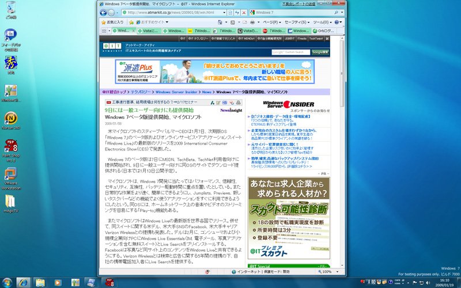Image resolution: width=461 pixels, height=288 pixels.
Task: Go back with the IE Back arrow
Action: (103, 13)
